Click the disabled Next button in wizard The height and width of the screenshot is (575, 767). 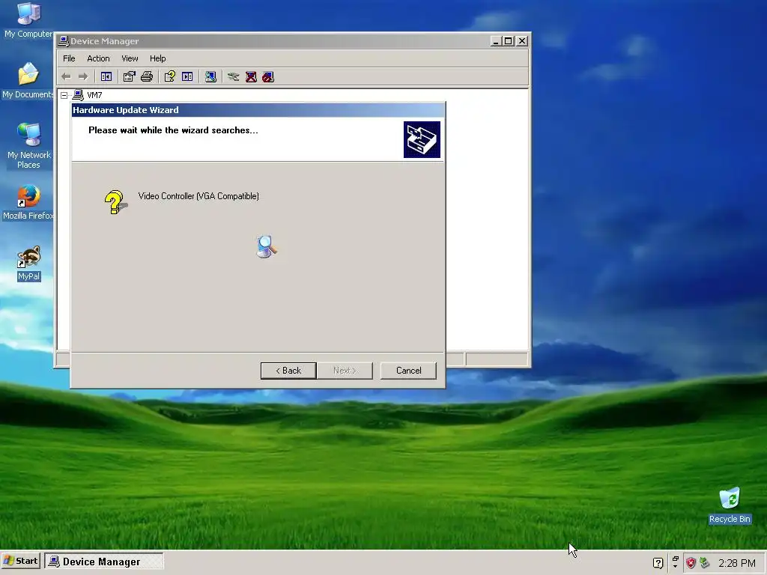345,371
